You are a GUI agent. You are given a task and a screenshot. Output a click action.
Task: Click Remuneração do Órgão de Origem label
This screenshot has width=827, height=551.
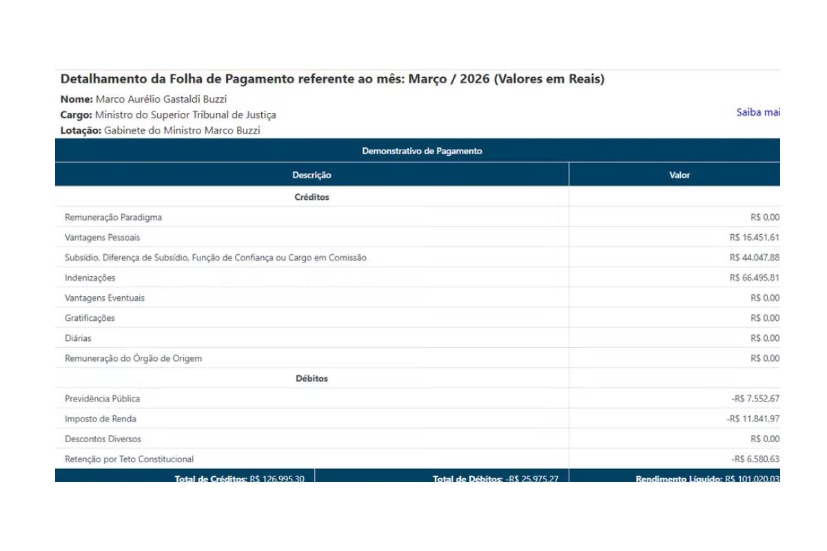pos(133,358)
